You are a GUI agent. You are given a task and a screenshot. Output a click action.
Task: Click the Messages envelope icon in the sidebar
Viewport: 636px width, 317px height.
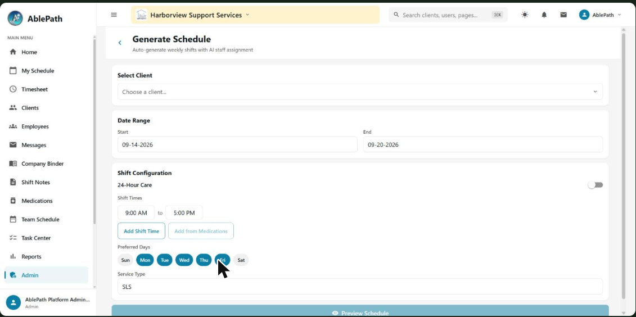[13, 145]
